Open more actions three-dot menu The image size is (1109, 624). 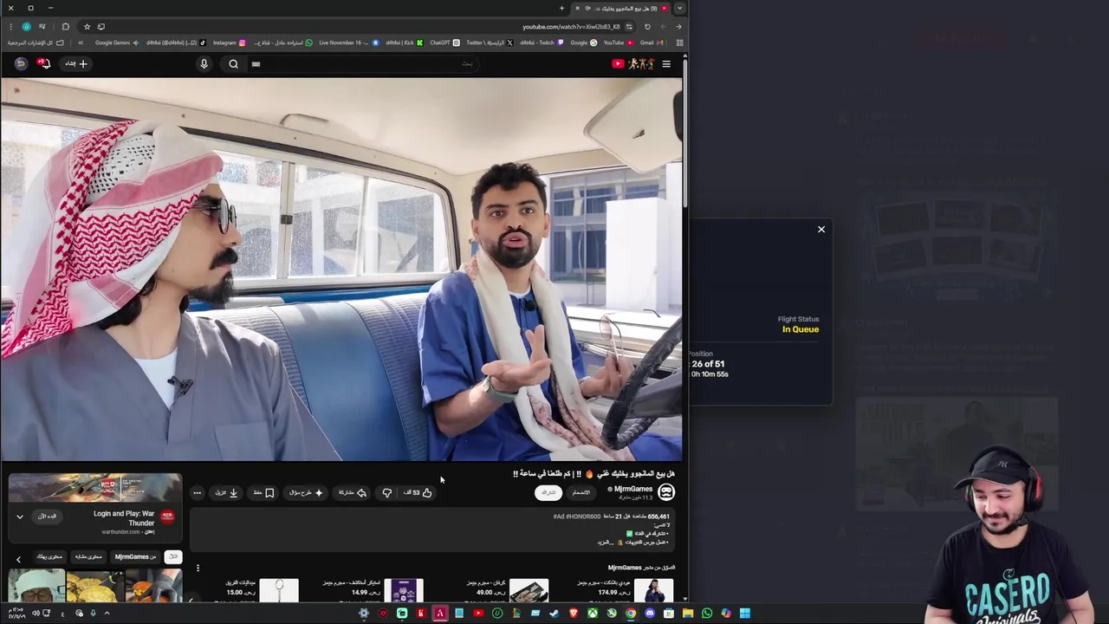coord(197,492)
